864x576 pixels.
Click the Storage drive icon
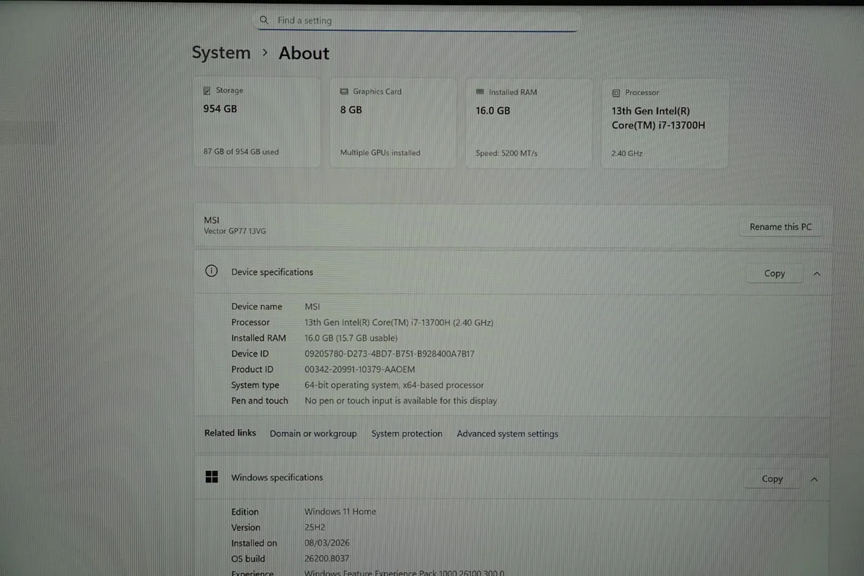coord(207,91)
